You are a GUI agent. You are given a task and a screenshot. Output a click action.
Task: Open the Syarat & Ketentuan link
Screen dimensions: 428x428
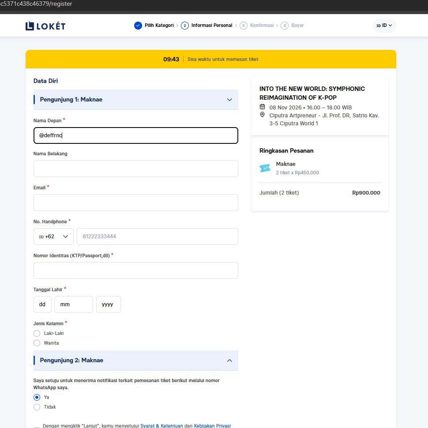click(x=161, y=425)
